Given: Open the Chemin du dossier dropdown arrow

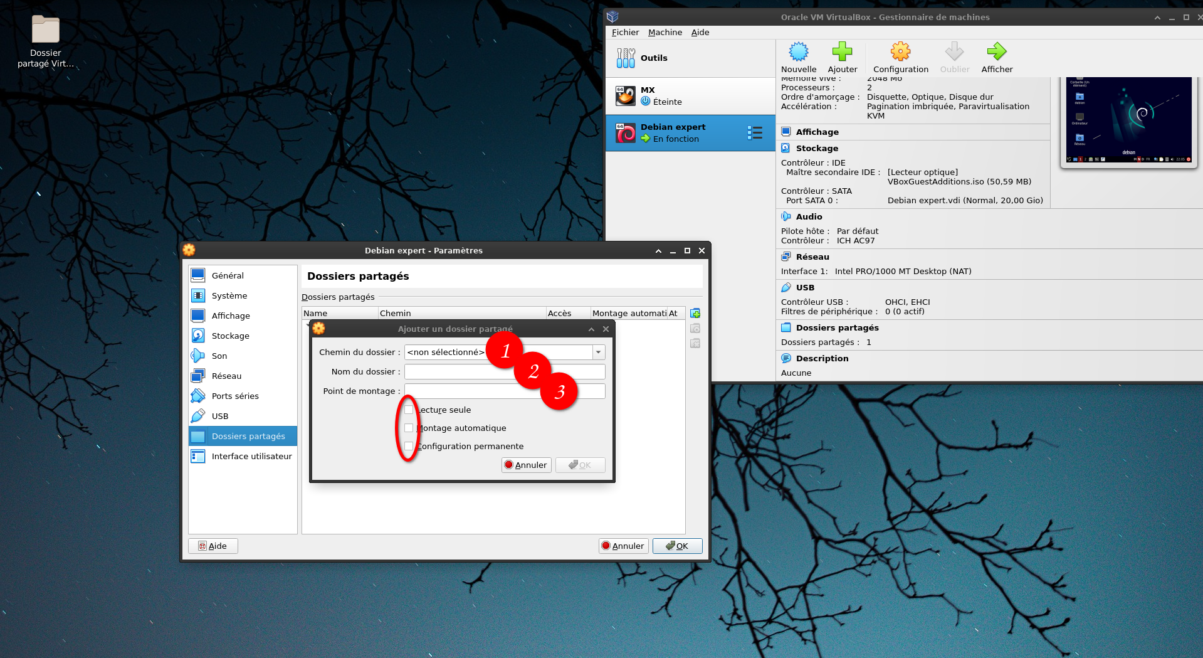Looking at the screenshot, I should (x=599, y=352).
